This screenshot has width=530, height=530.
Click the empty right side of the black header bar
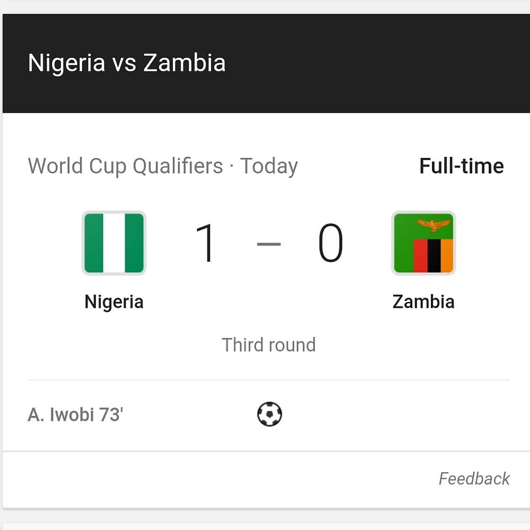click(x=397, y=63)
